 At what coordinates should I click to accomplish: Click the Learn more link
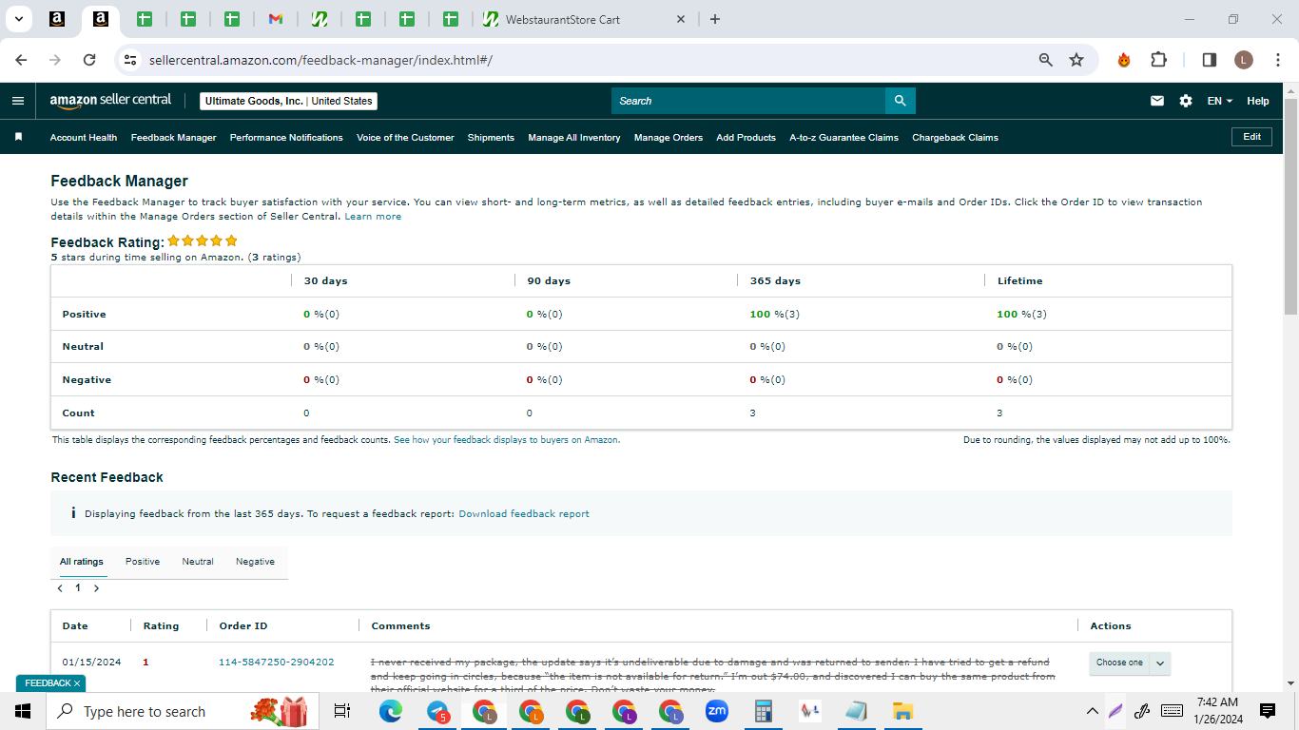(373, 217)
